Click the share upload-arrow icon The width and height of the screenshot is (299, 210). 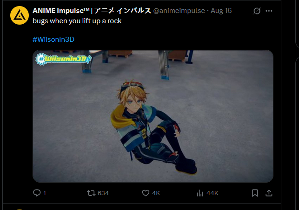click(x=269, y=193)
